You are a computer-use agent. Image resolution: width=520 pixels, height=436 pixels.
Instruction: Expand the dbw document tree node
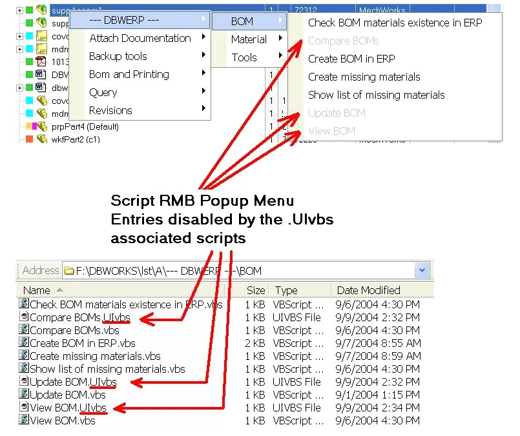click(19, 88)
